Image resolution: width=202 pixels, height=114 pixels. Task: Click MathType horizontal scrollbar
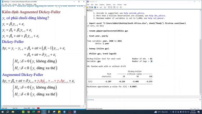42,106
